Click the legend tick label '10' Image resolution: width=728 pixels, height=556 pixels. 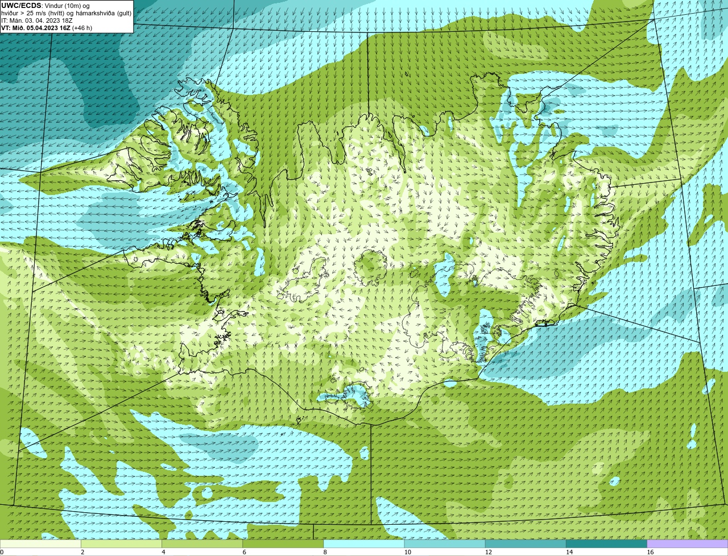click(x=407, y=552)
